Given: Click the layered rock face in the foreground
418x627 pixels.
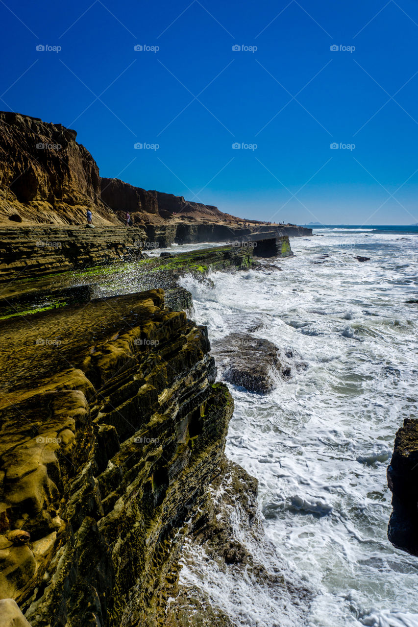Looking at the screenshot, I should pyautogui.click(x=123, y=441).
